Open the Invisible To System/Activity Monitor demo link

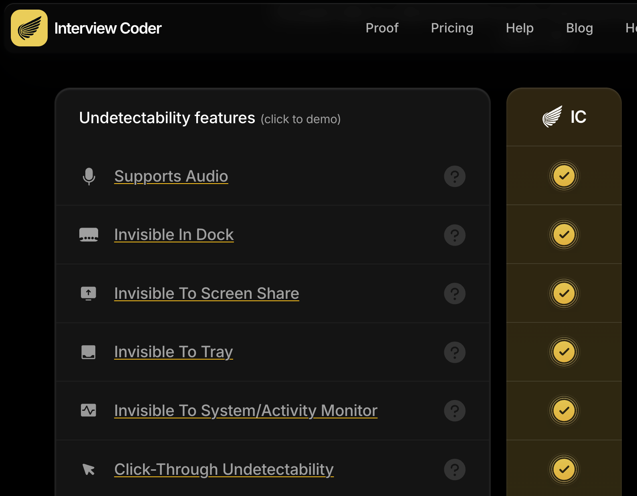[x=246, y=411]
